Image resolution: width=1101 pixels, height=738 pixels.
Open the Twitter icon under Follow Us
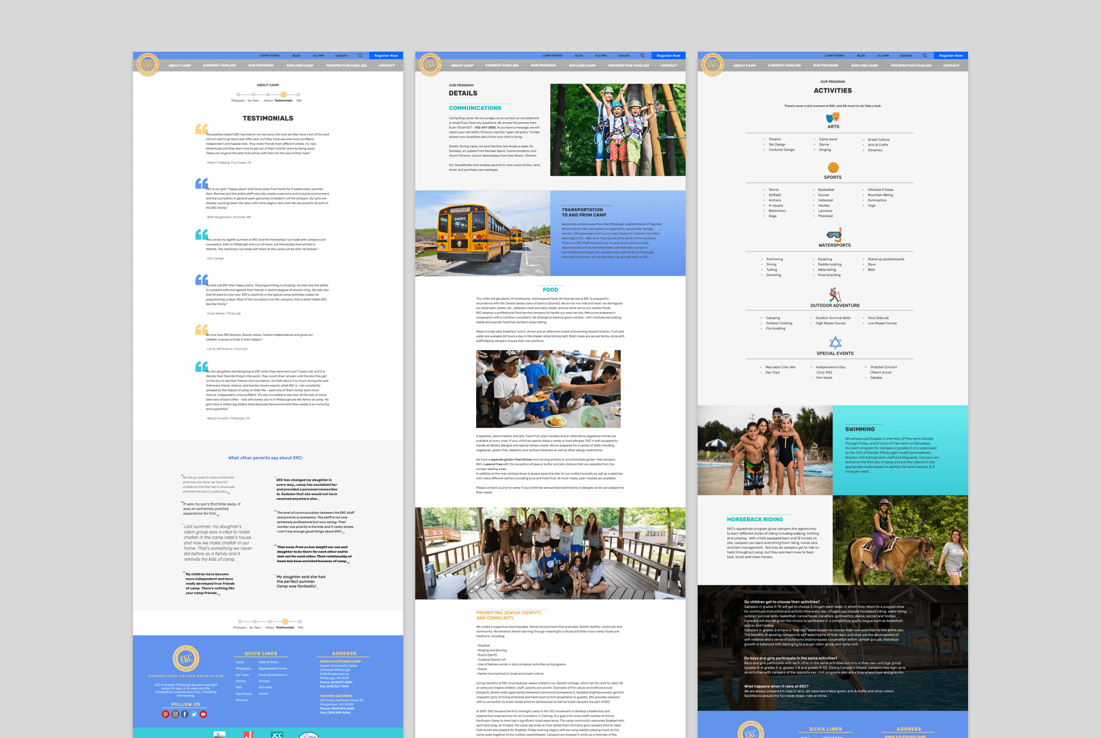pyautogui.click(x=194, y=714)
